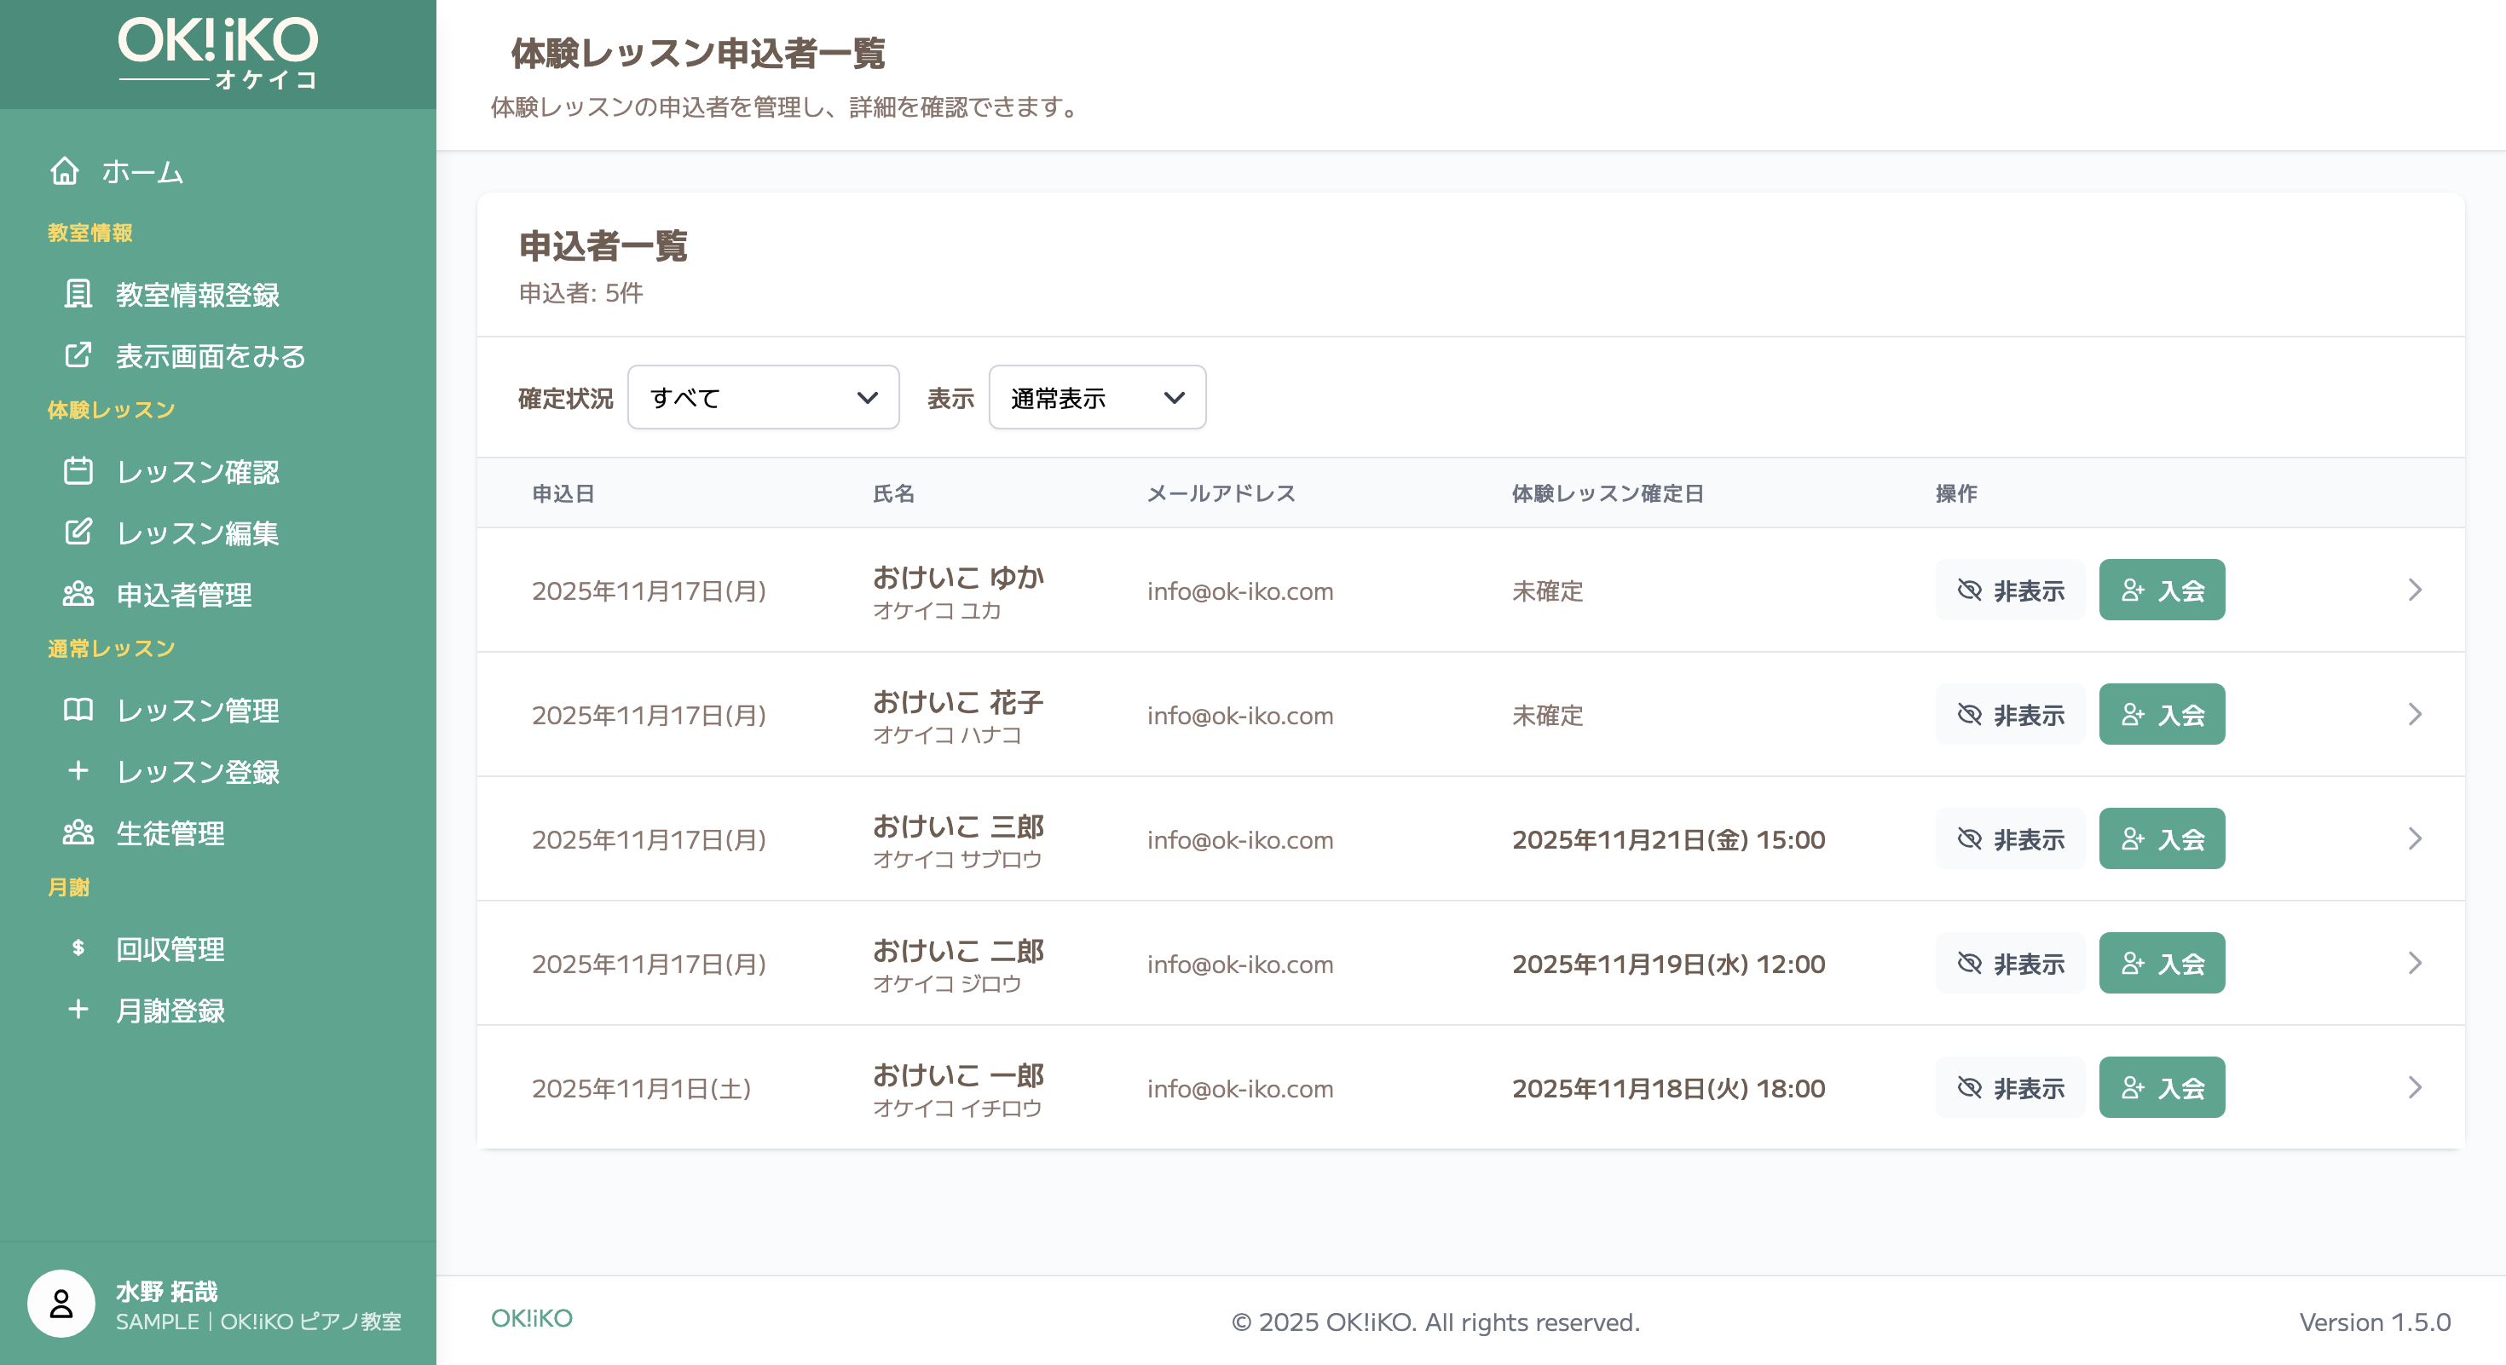The image size is (2506, 1365).
Task: Open the user profile icon at bottom left
Action: (62, 1304)
